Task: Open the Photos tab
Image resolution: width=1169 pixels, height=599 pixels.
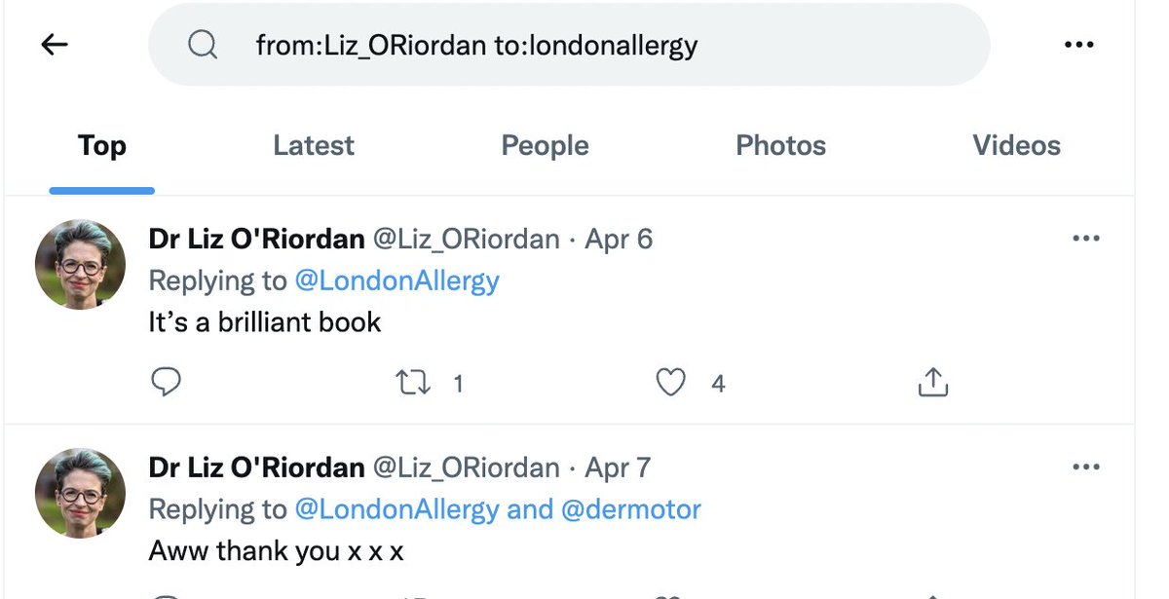Action: click(780, 146)
